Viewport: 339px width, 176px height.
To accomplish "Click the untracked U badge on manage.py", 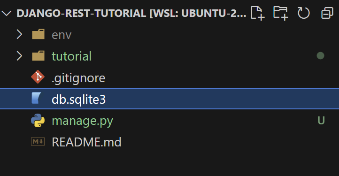I will pos(321,121).
